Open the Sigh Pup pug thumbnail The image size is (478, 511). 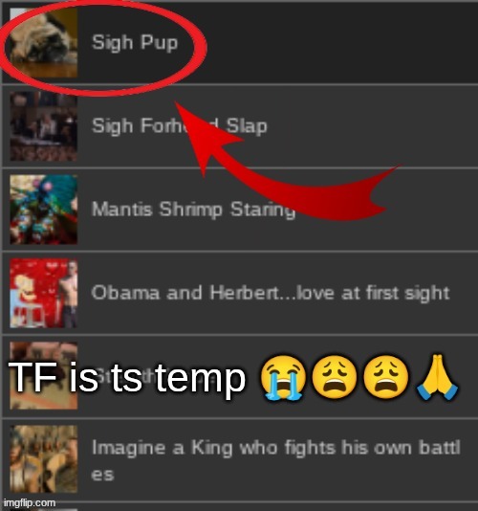point(43,43)
